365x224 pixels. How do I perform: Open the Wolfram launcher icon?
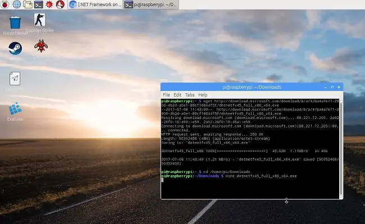60,4
